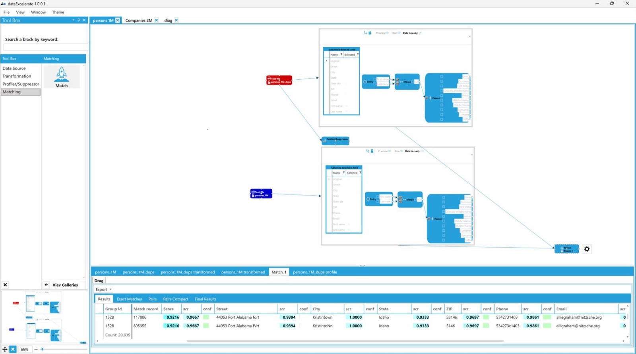Viewport: 636px width, 354px height.
Task: Switch to Pairs Compact results tab
Action: [175, 299]
